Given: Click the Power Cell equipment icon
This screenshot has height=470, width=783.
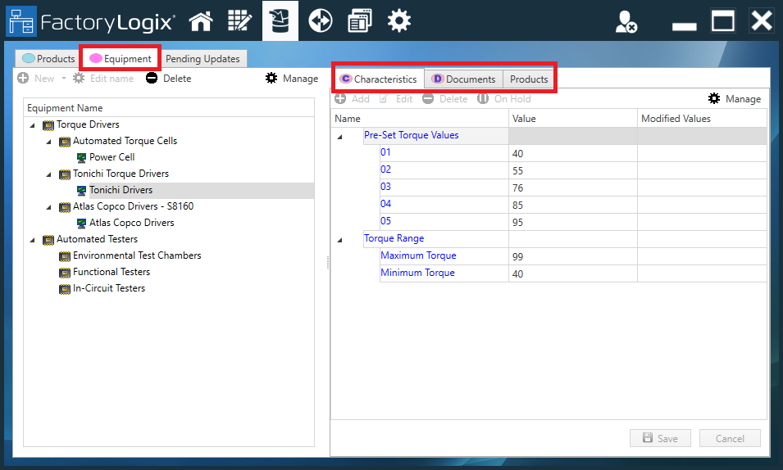Looking at the screenshot, I should click(x=81, y=158).
